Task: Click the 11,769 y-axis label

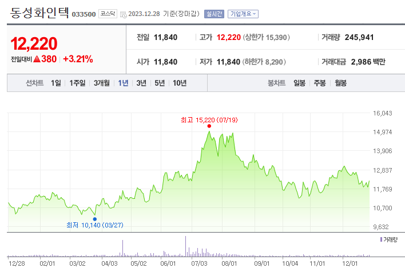Action: pos(383,189)
